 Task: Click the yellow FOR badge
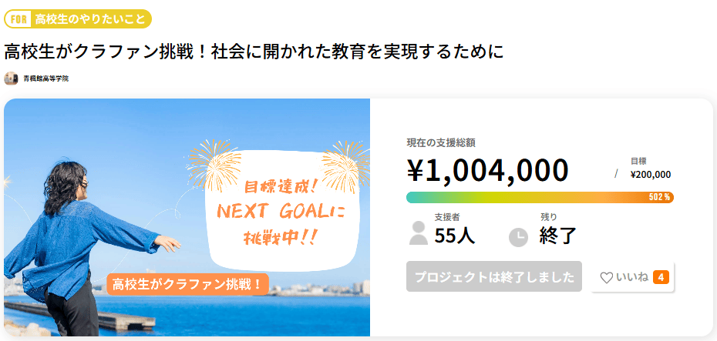click(18, 18)
